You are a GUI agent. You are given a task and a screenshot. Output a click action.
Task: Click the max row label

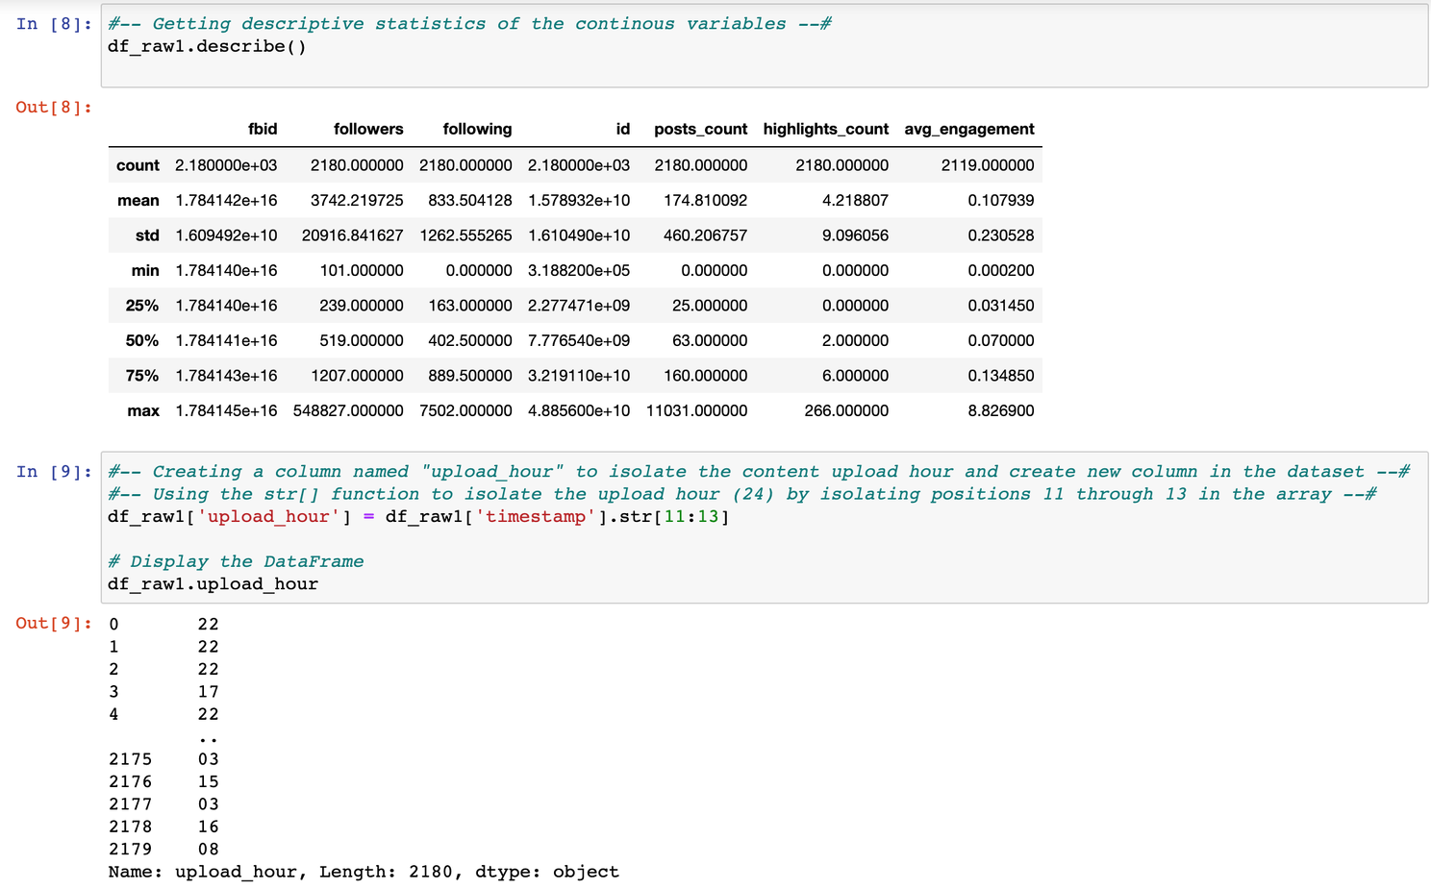click(x=142, y=411)
